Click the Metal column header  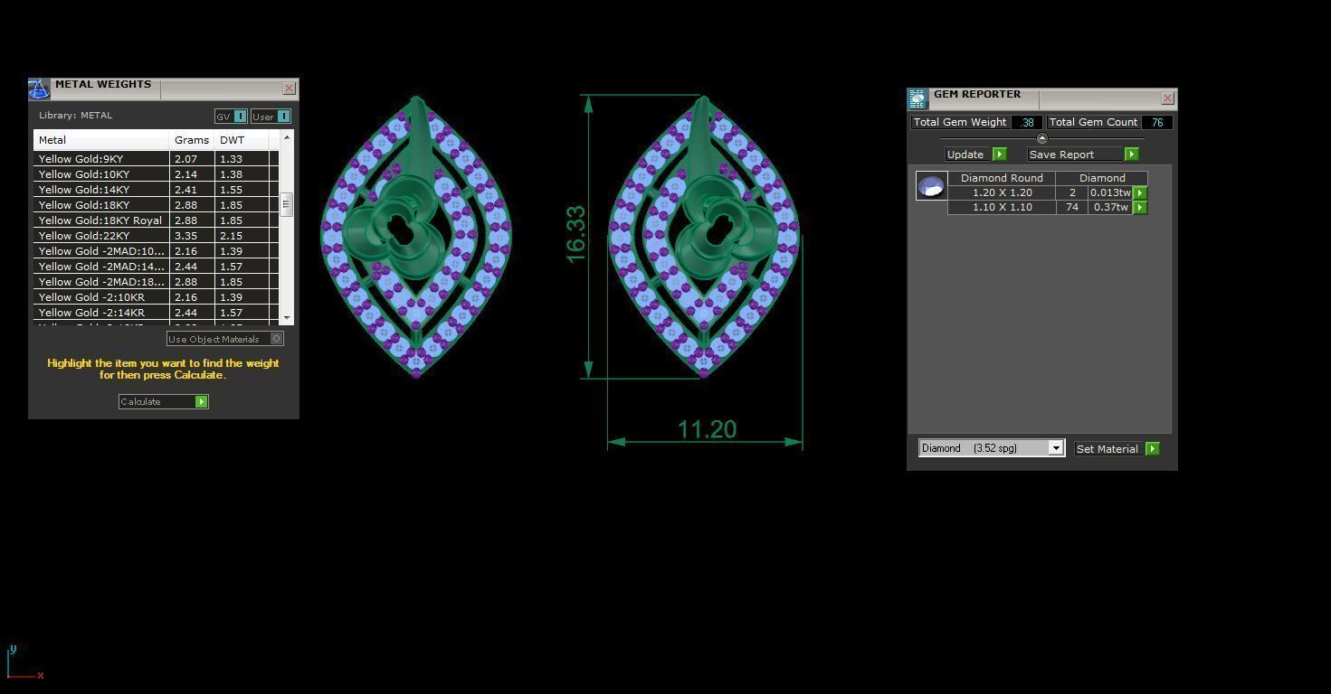pos(101,140)
